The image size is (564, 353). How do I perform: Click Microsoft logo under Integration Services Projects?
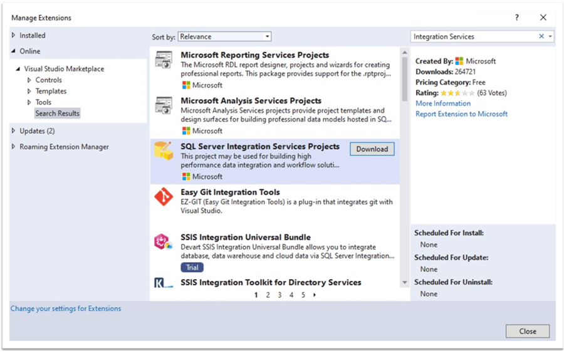coord(186,177)
